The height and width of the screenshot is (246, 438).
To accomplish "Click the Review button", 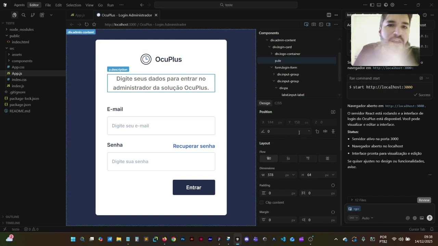I will 424,200.
